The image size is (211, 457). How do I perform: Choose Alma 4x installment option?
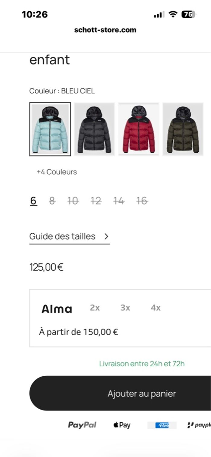pyautogui.click(x=156, y=308)
